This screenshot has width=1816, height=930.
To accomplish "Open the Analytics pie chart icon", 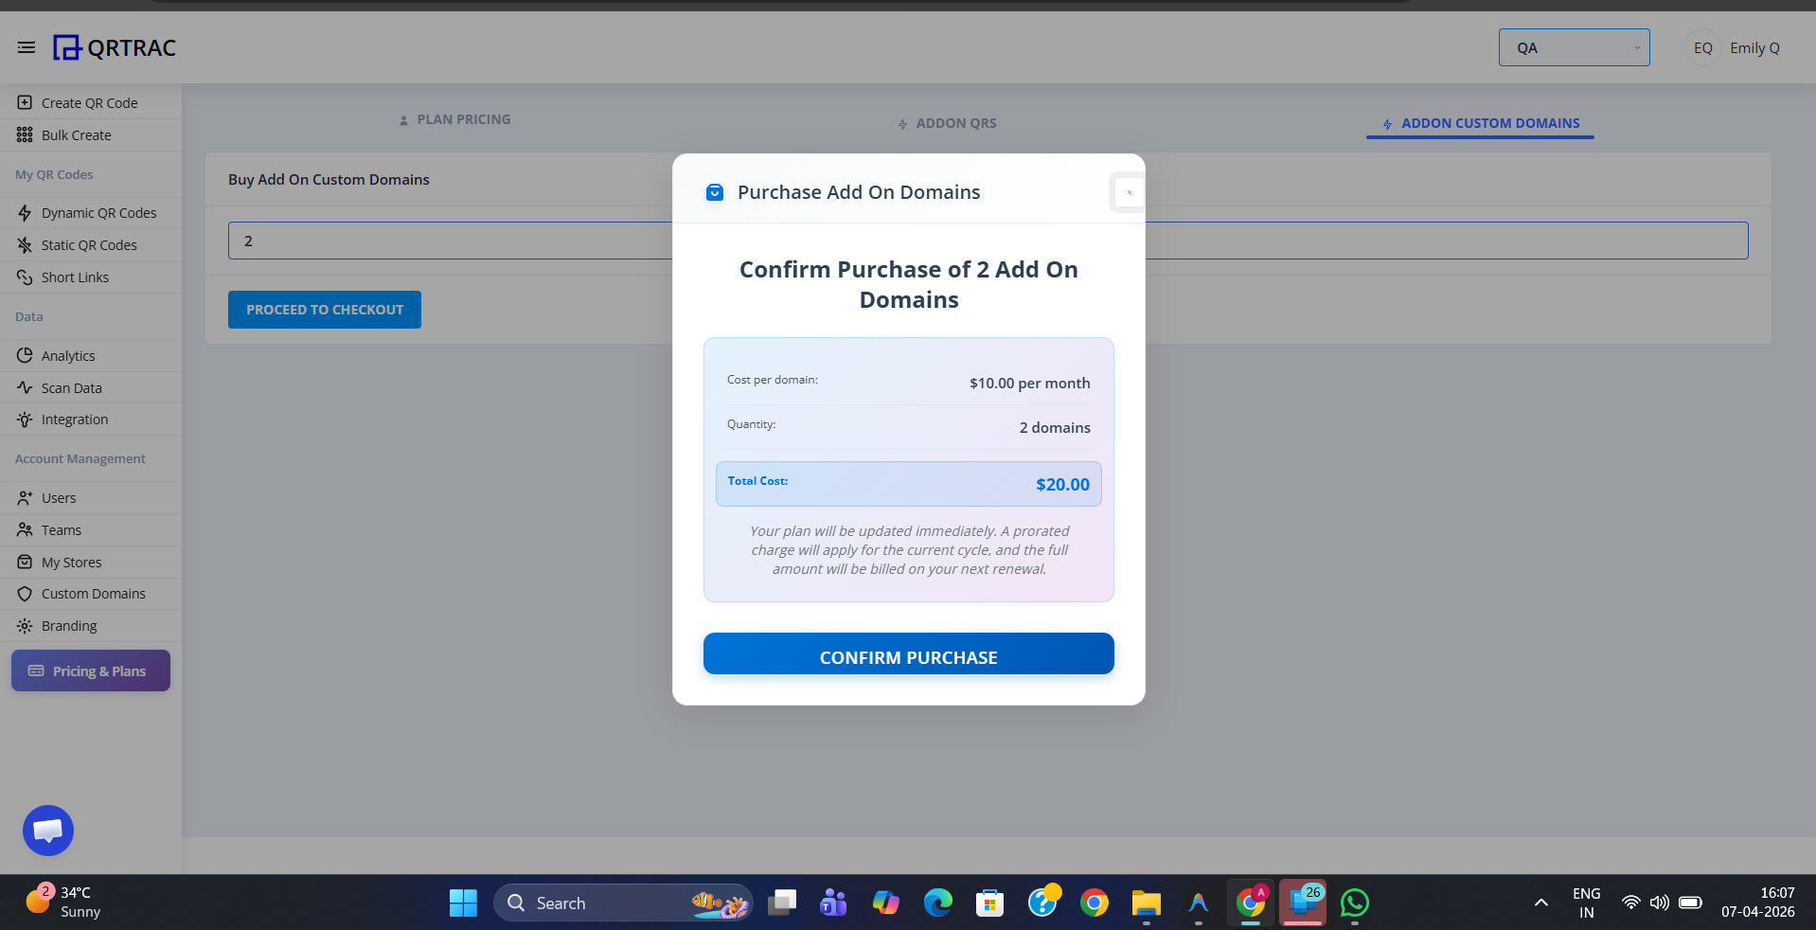I will tap(26, 355).
